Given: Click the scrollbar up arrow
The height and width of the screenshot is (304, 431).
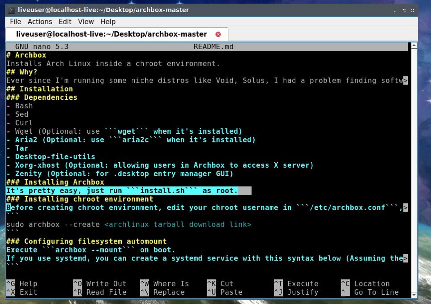Looking at the screenshot, I should point(414,46).
